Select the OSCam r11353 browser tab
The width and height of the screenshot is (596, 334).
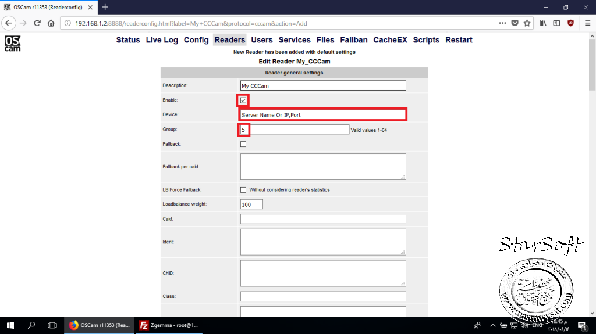(x=49, y=7)
